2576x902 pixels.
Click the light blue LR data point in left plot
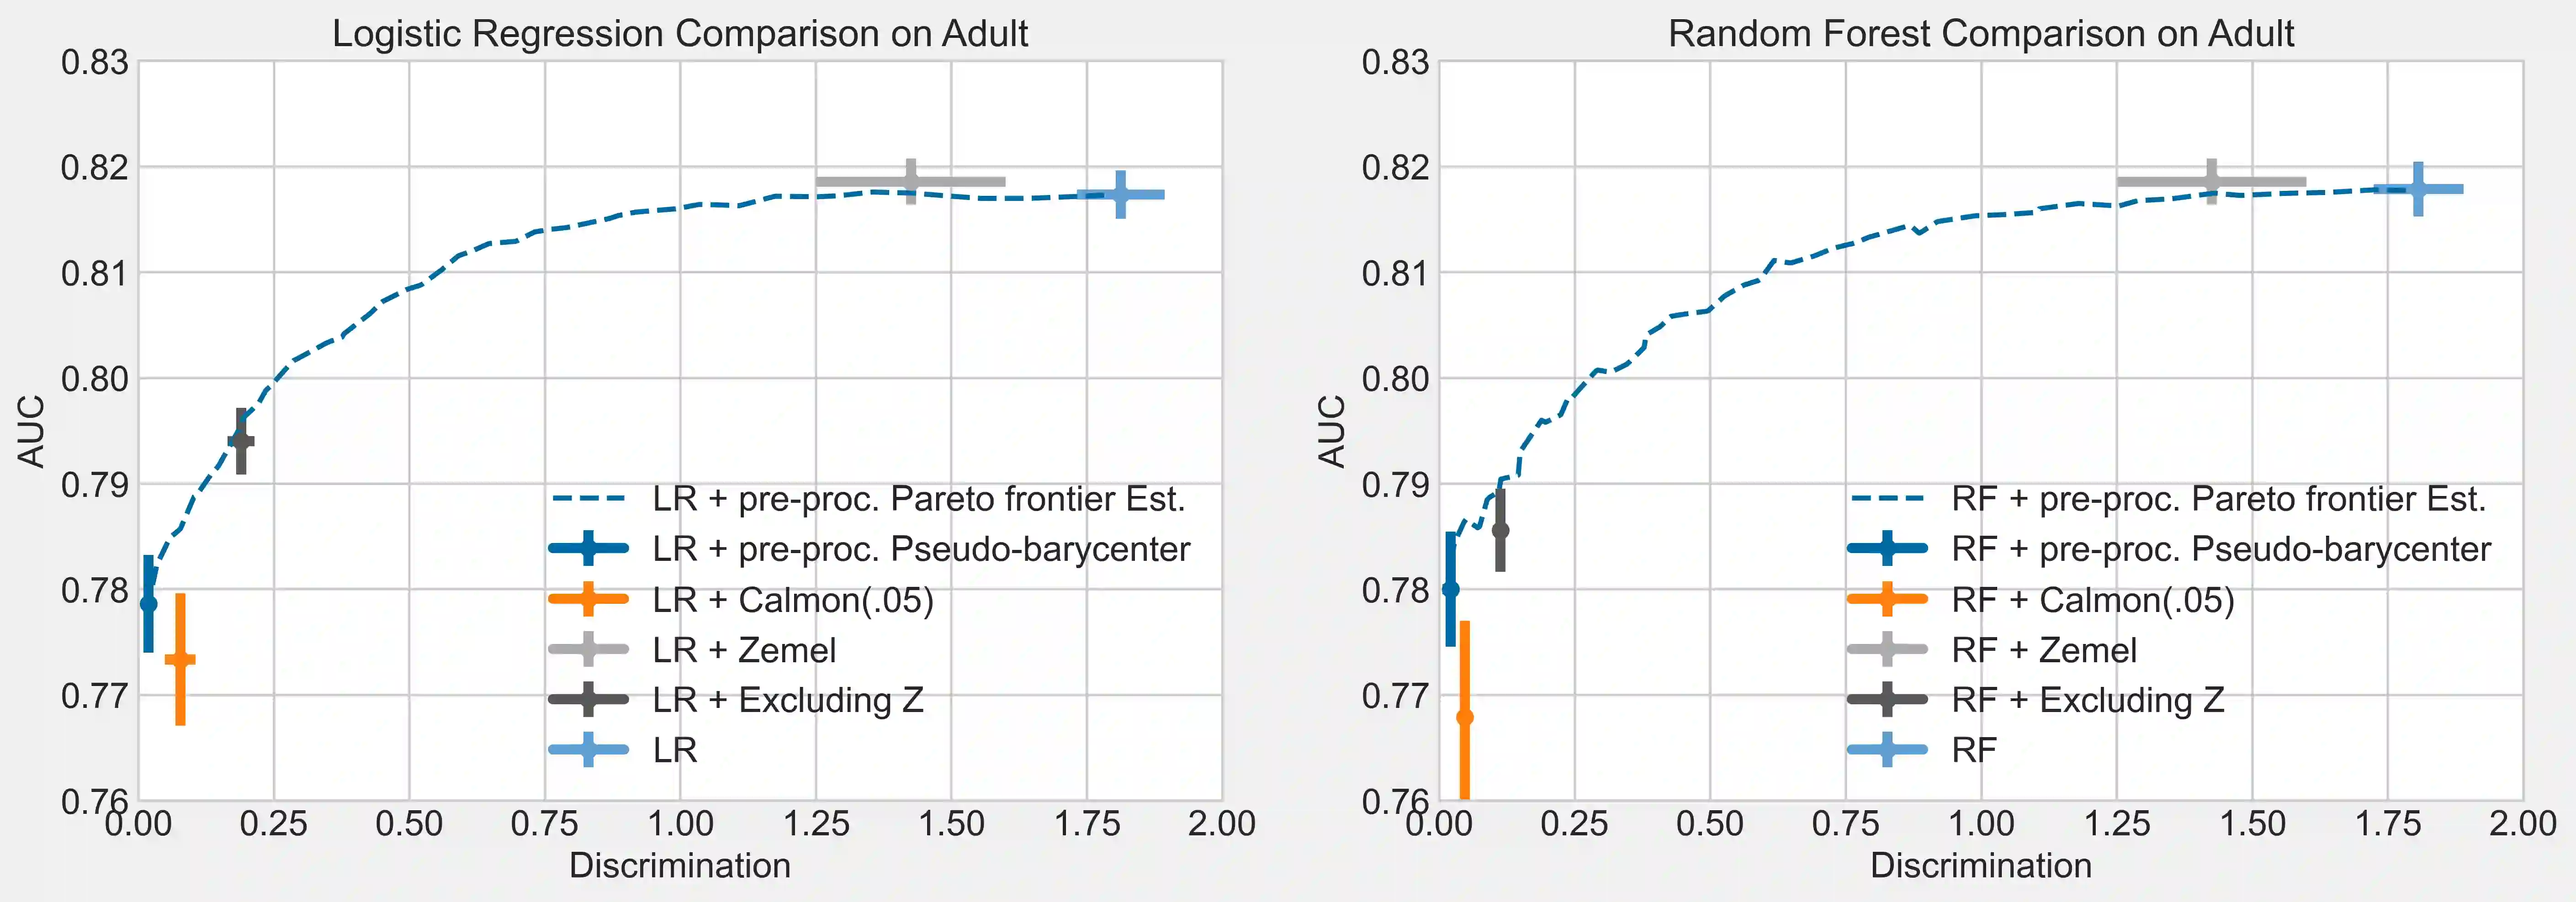click(x=1120, y=194)
